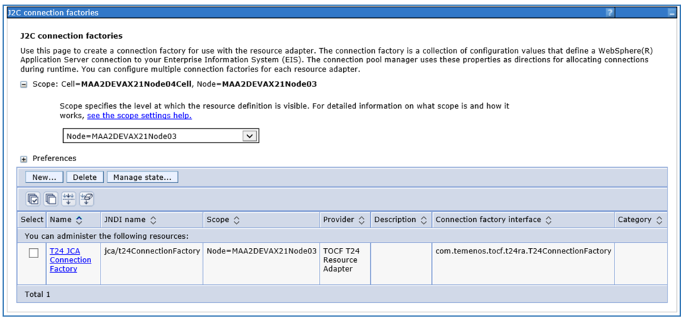This screenshot has width=685, height=319.
Task: Click the New... button
Action: 44,177
